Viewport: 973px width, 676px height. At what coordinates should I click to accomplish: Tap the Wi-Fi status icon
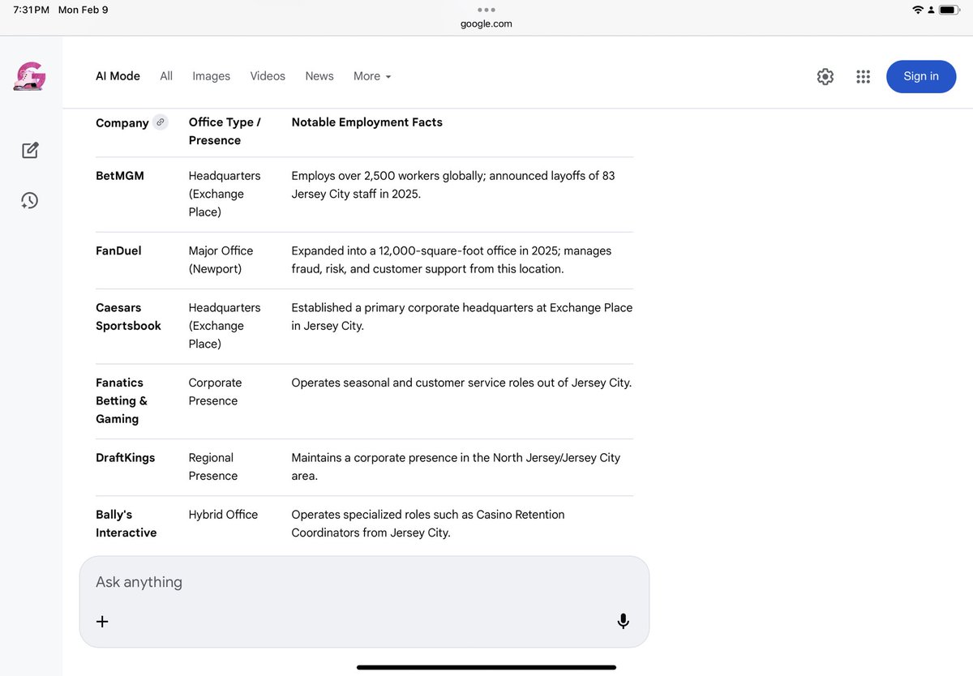click(918, 10)
